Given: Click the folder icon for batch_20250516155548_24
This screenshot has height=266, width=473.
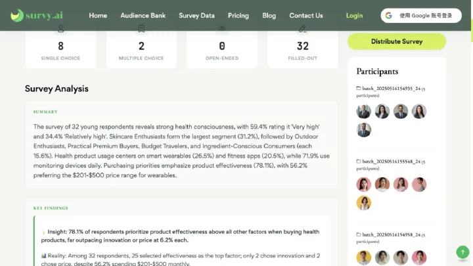Looking at the screenshot, I should coord(359,162).
